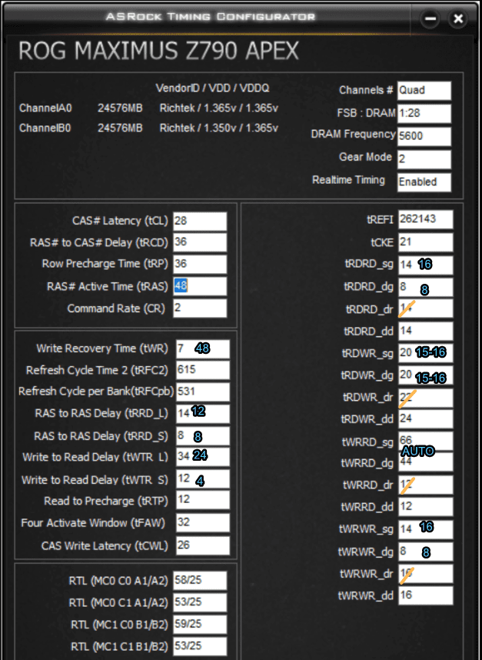
Task: Select the tCKE value field
Action: pyautogui.click(x=426, y=242)
